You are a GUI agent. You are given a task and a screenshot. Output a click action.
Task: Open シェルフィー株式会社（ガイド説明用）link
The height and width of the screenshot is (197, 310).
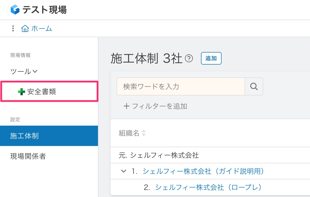pos(203,171)
